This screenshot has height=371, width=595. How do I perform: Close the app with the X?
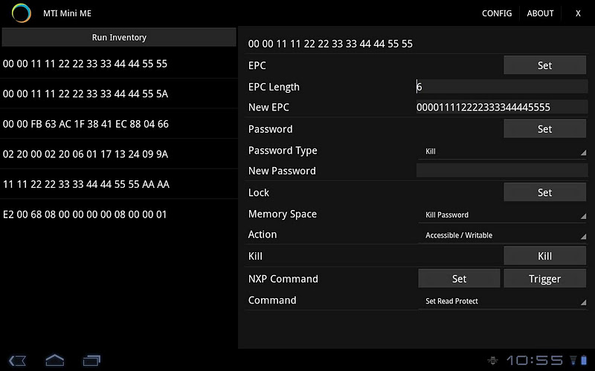pyautogui.click(x=578, y=13)
